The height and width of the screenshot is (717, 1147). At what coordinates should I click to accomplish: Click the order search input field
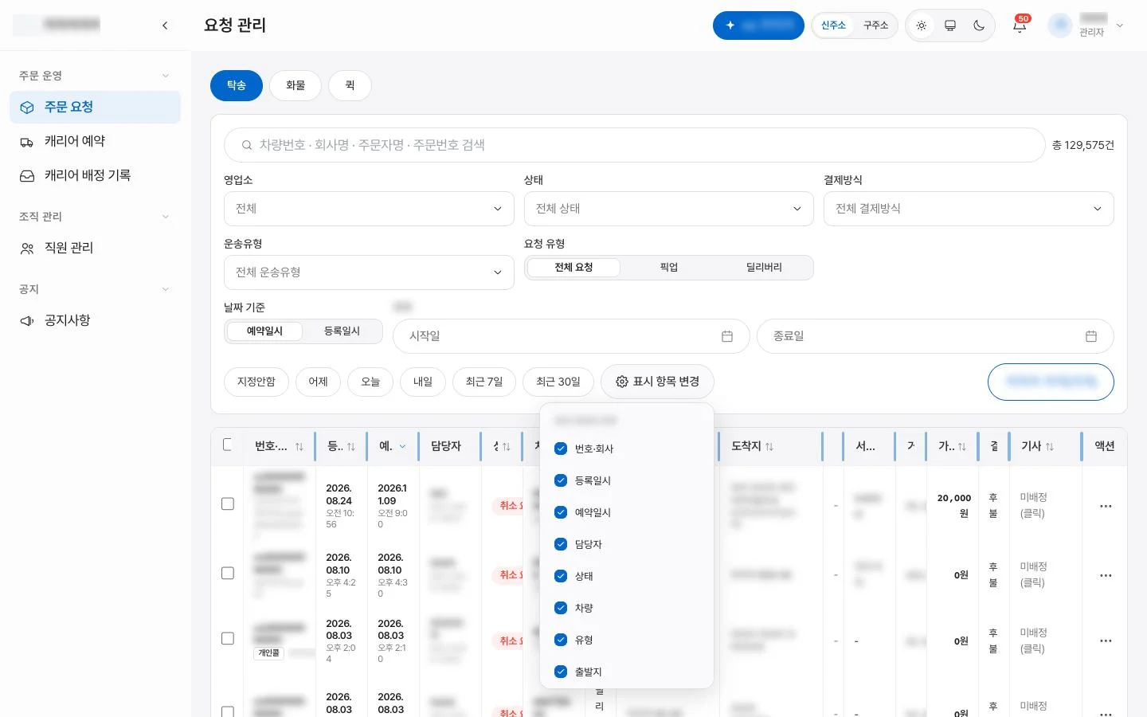coord(634,145)
